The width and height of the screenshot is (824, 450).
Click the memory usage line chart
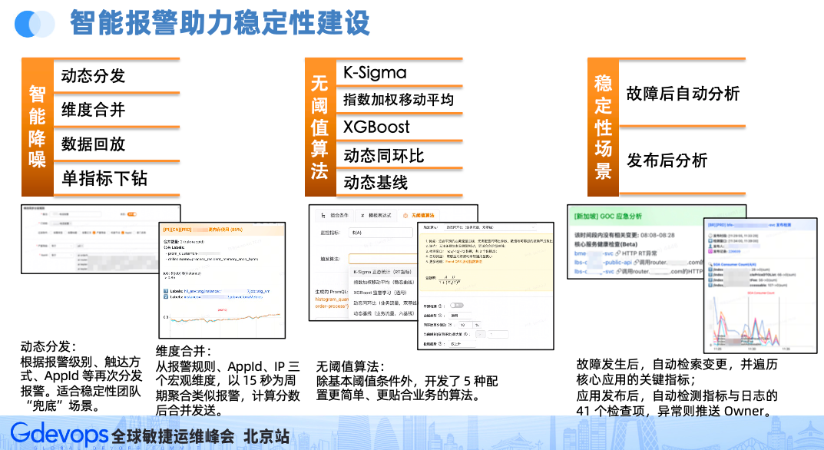[x=223, y=317]
